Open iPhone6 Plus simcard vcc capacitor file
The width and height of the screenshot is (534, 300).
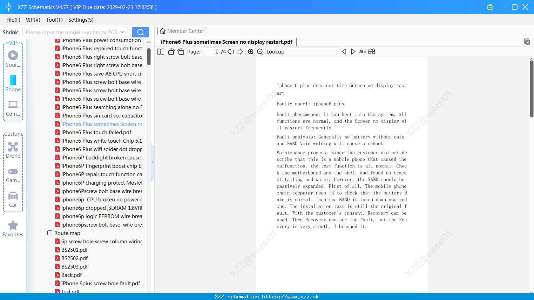click(99, 115)
